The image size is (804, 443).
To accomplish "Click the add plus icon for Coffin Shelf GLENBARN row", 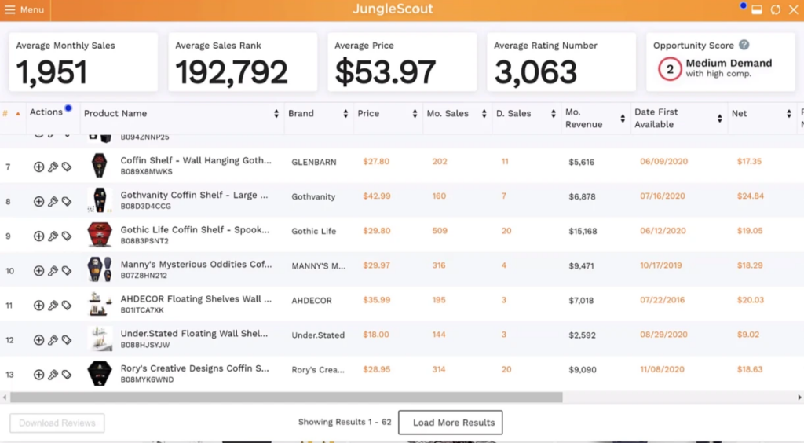I will (38, 167).
